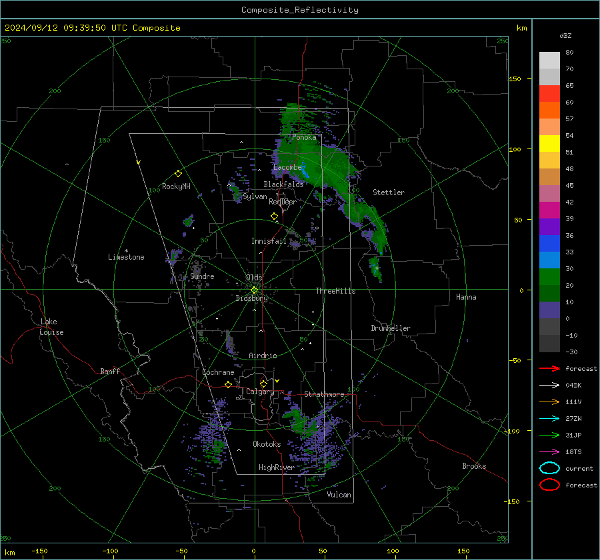Click the cyan 27ZW arrow in legend
600x560 pixels.
[549, 419]
